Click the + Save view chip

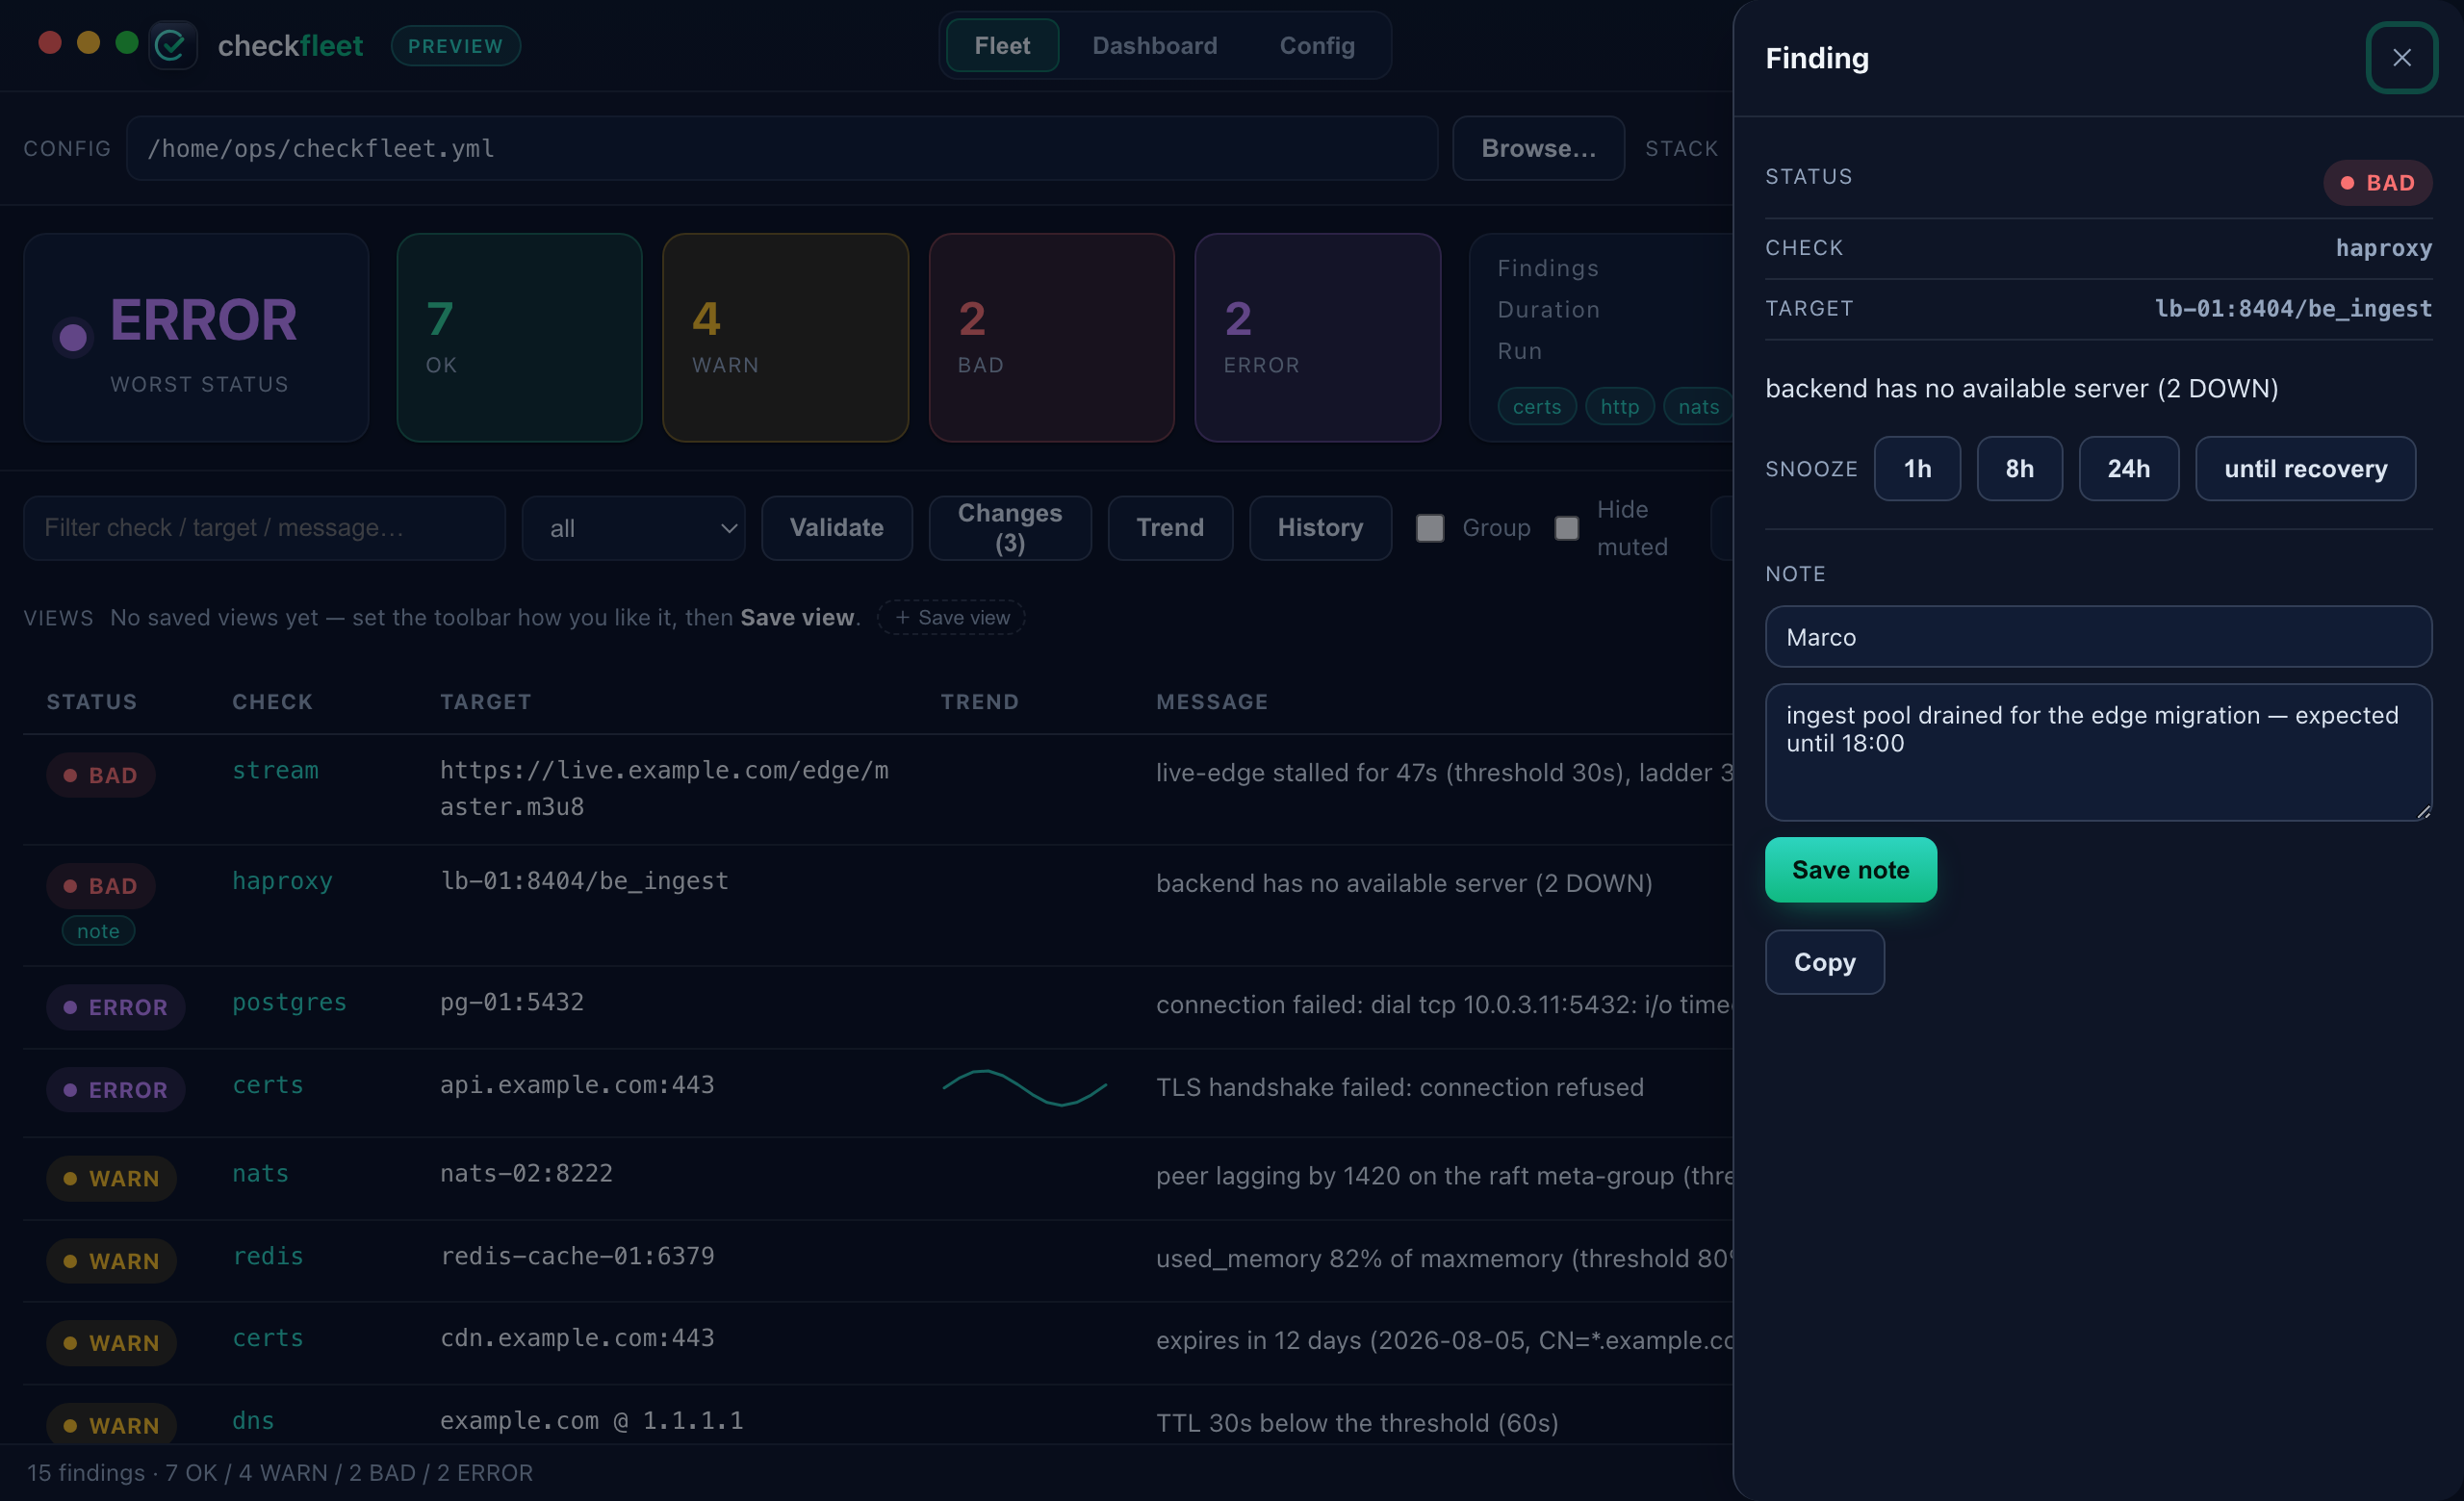click(x=950, y=618)
